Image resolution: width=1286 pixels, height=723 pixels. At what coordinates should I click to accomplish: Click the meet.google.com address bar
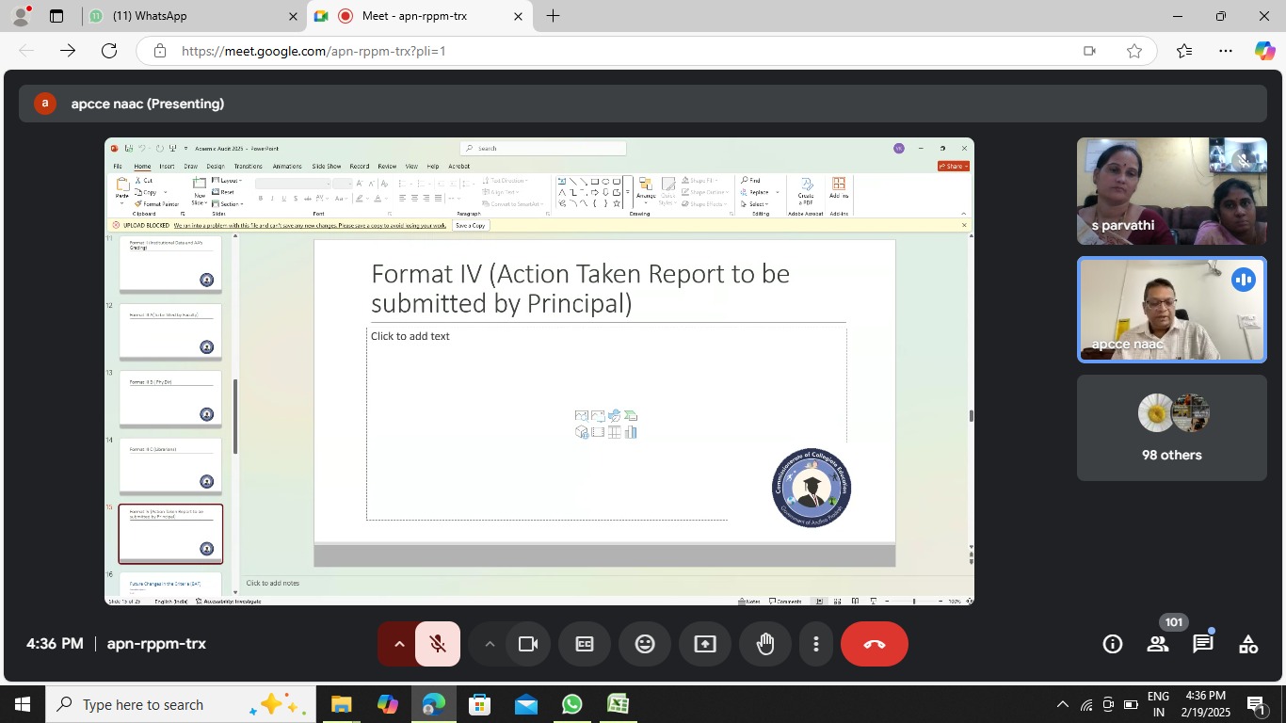coord(603,51)
